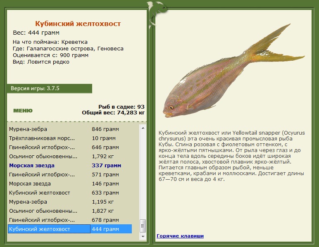This screenshot has height=247, width=319.
Task: Select Гвинейский иглобрюх 571 грамм row
Action: point(70,175)
